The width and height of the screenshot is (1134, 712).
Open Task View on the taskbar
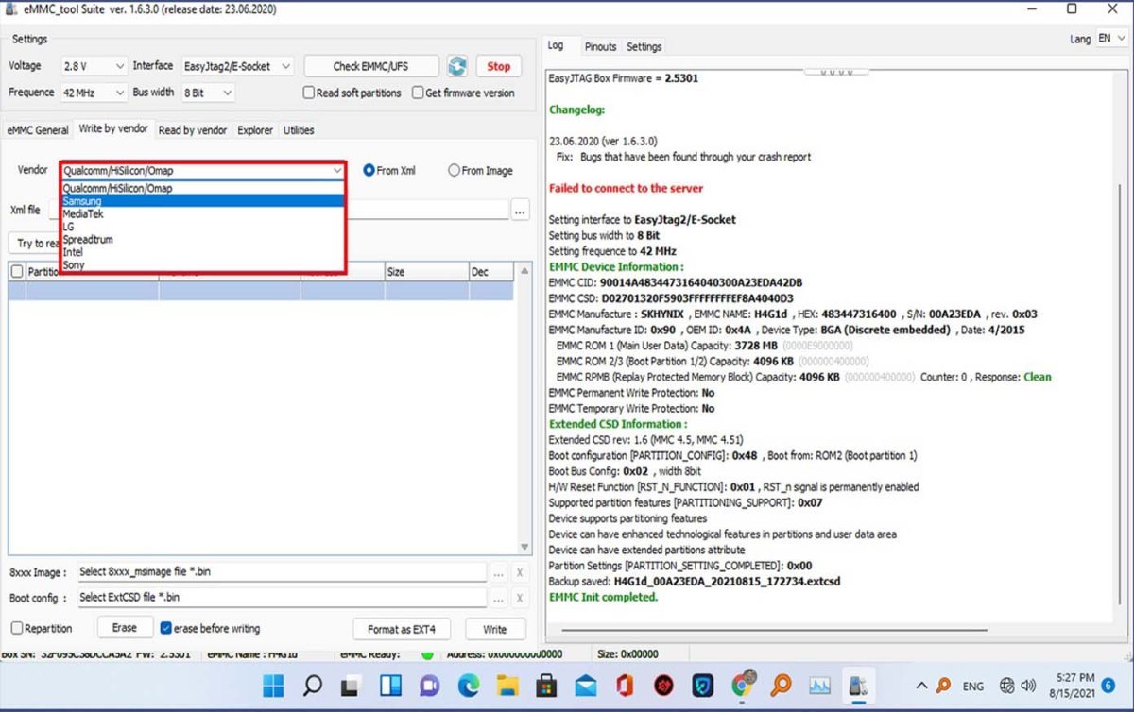point(351,686)
